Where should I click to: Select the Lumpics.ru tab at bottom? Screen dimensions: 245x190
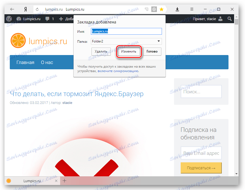coord(32,181)
